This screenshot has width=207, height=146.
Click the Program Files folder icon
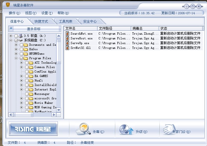(26, 58)
